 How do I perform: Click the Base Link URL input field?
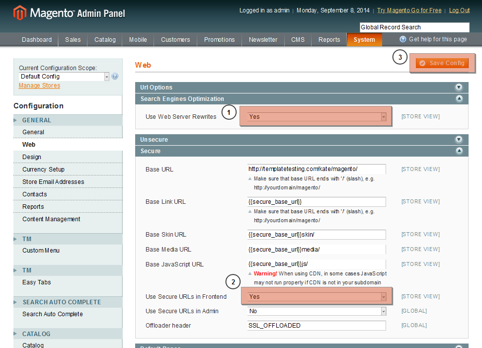pyautogui.click(x=317, y=202)
